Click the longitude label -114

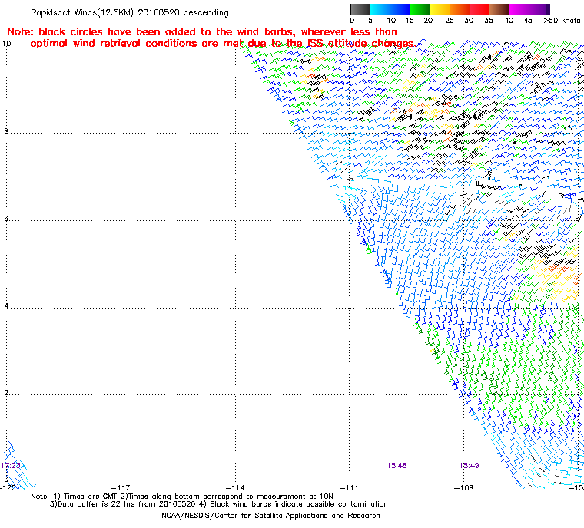click(235, 488)
